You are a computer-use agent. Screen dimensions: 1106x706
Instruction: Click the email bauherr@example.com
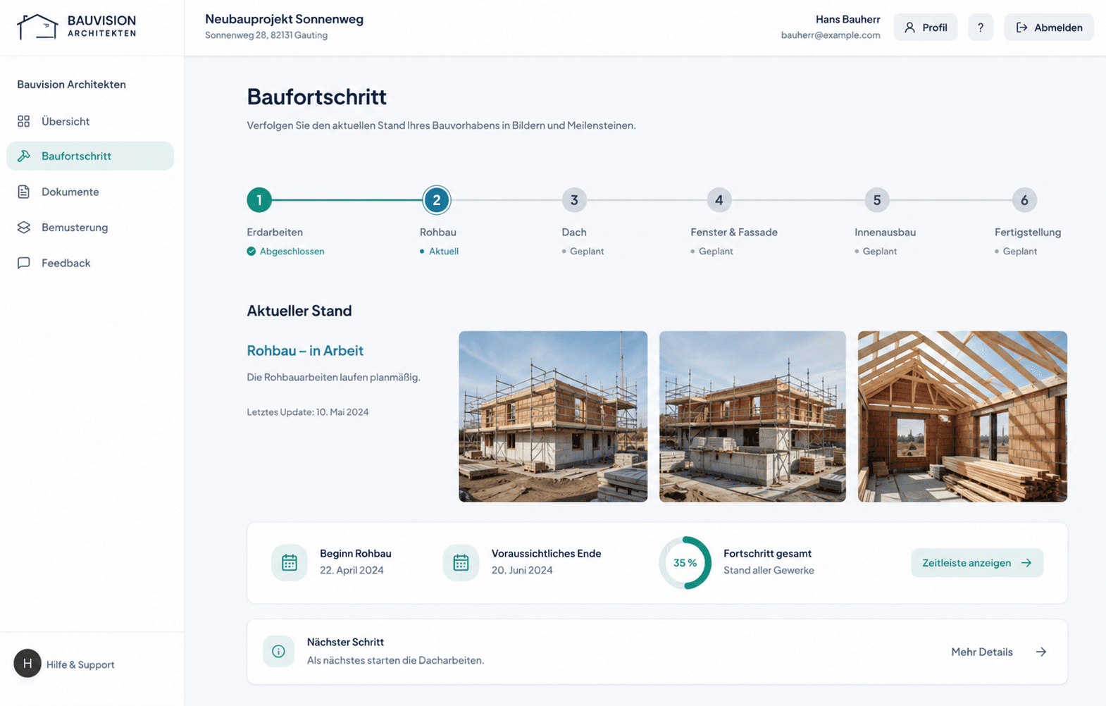831,35
